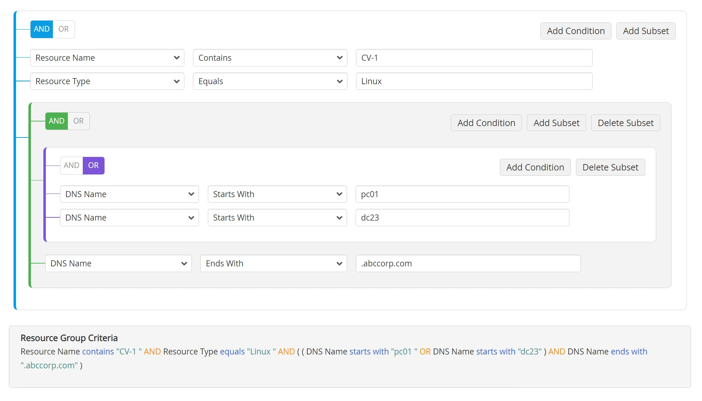Click top-level Add Subset button

[646, 31]
